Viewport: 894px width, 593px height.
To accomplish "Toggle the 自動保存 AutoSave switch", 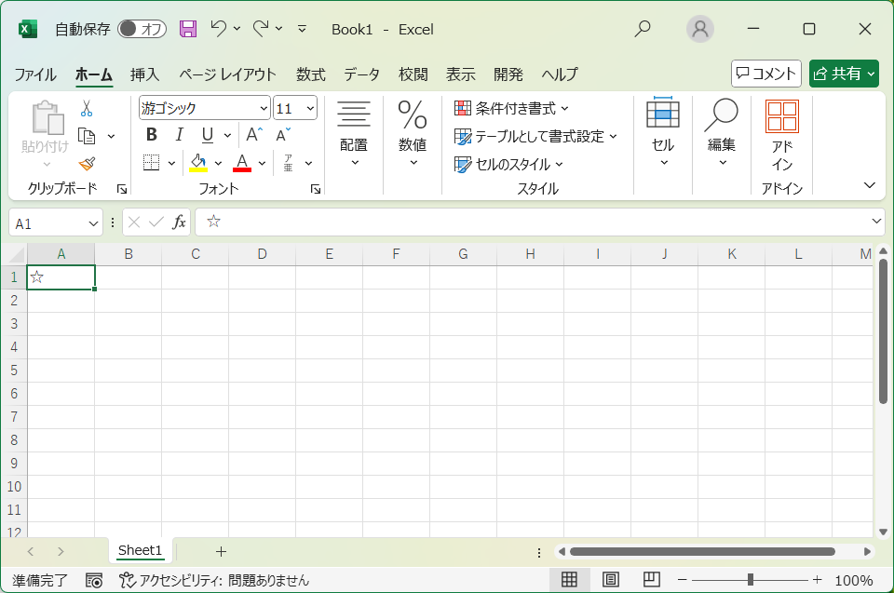I will (142, 29).
